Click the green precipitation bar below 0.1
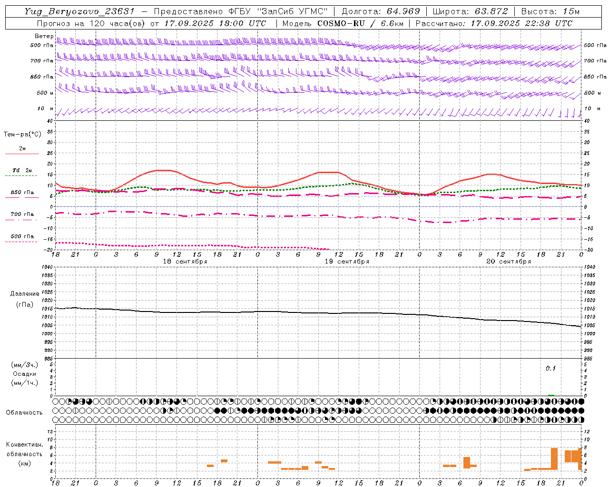609x487 pixels. click(551, 395)
